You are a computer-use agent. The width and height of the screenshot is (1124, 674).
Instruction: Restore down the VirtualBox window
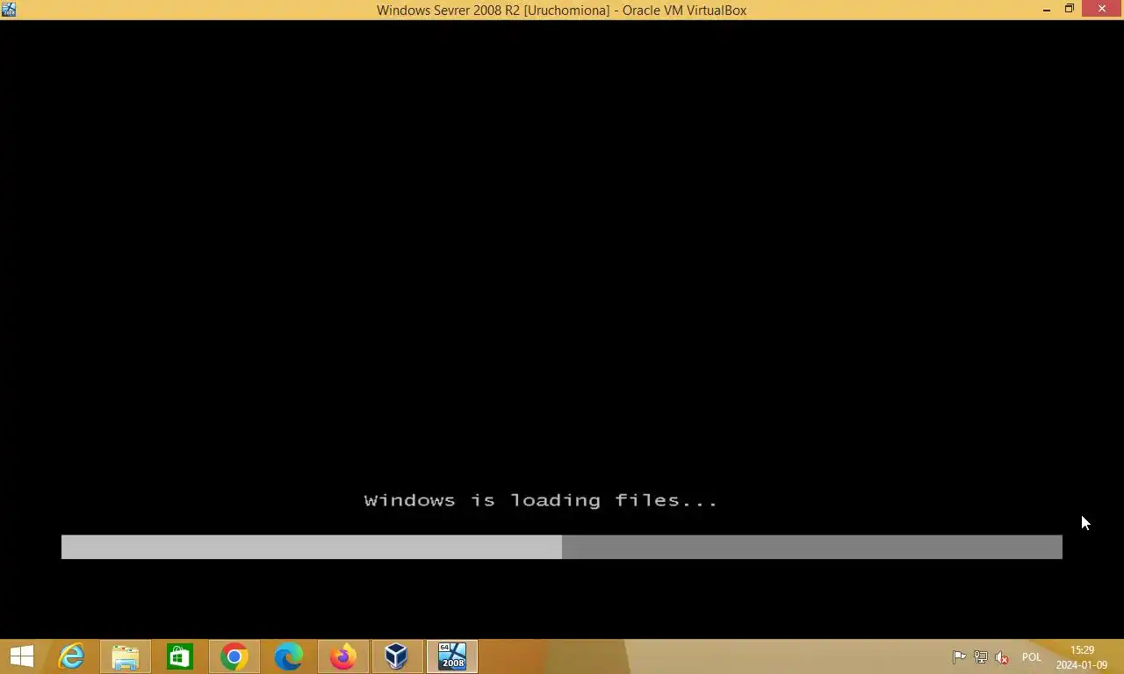click(x=1070, y=10)
